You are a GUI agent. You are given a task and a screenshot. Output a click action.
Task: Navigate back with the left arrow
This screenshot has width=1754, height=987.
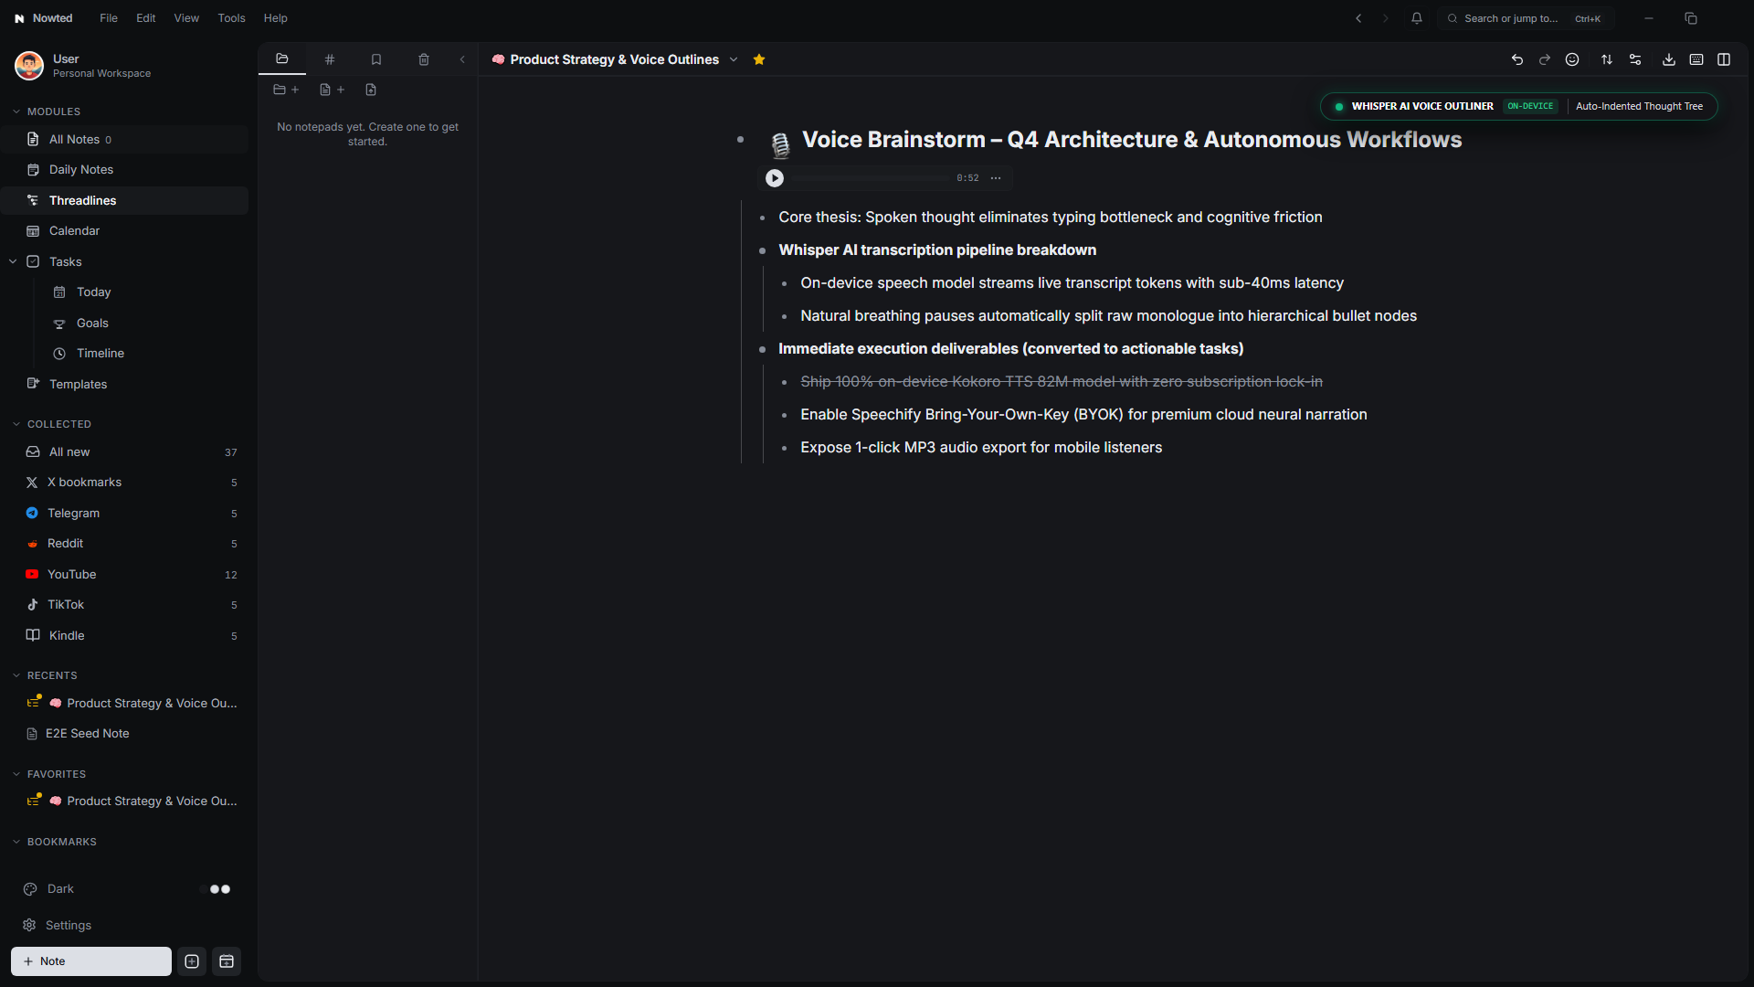coord(1358,18)
